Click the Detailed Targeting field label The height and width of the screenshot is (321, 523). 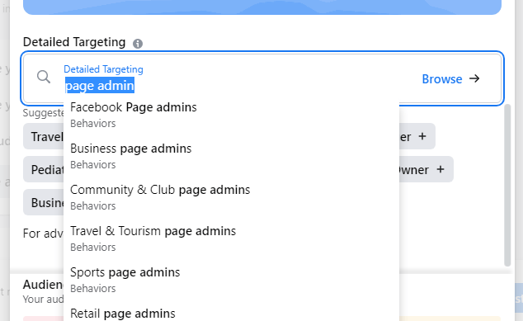click(x=103, y=69)
